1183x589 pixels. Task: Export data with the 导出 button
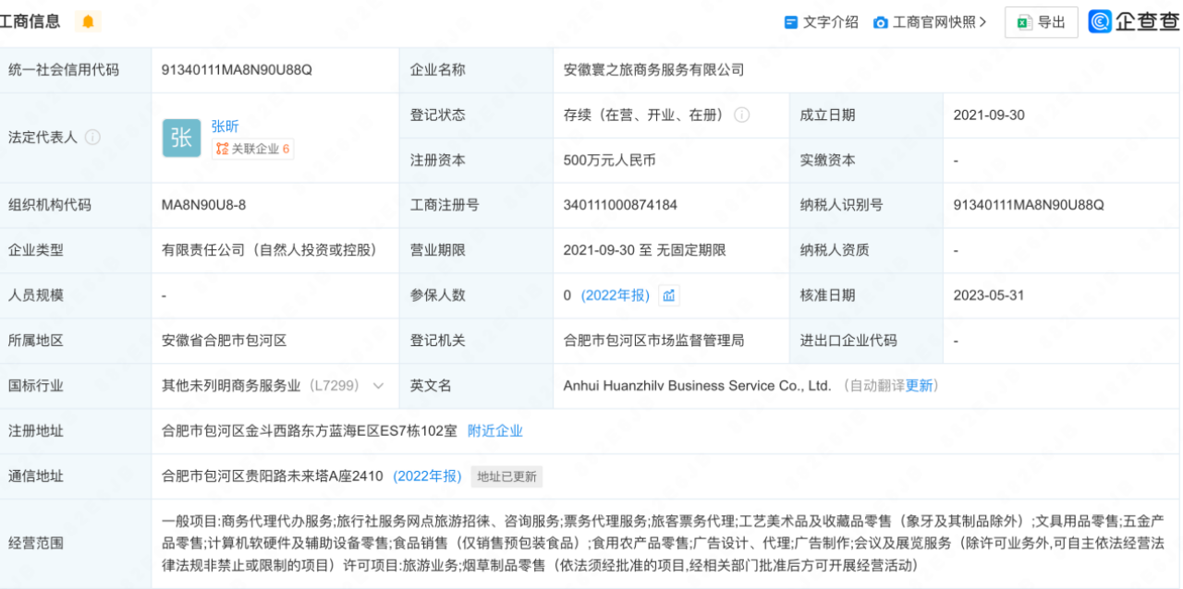pyautogui.click(x=1041, y=22)
